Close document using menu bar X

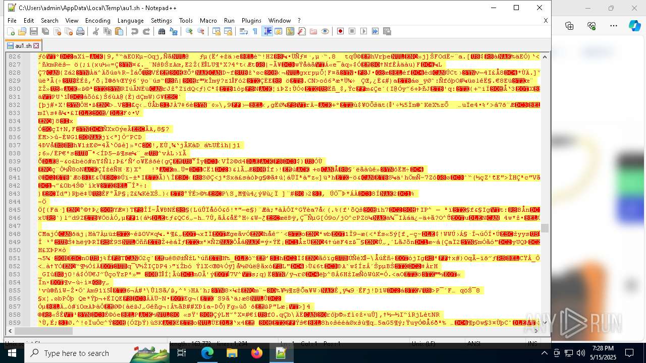click(546, 21)
